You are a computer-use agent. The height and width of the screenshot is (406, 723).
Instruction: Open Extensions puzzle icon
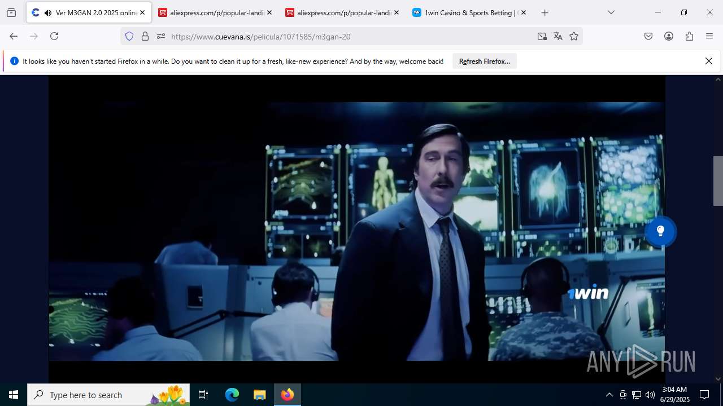pos(689,36)
